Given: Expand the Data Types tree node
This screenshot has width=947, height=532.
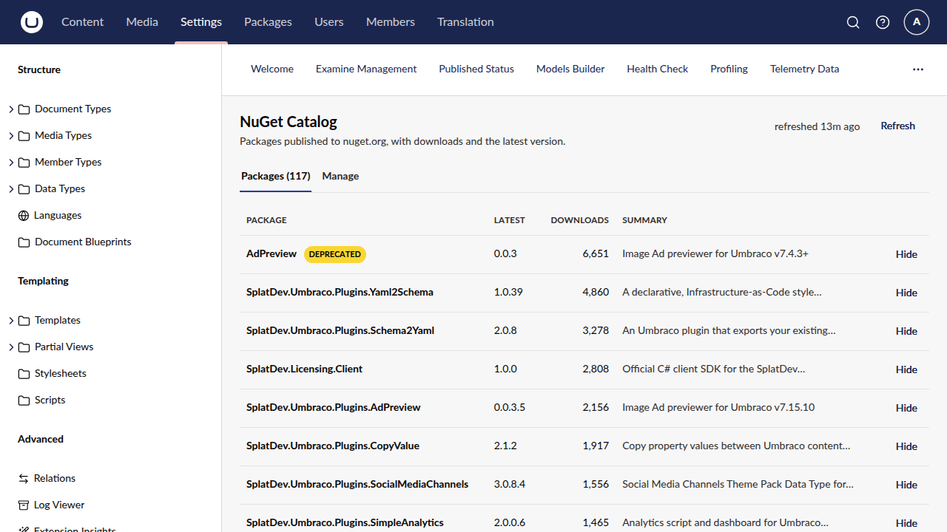Looking at the screenshot, I should [11, 189].
